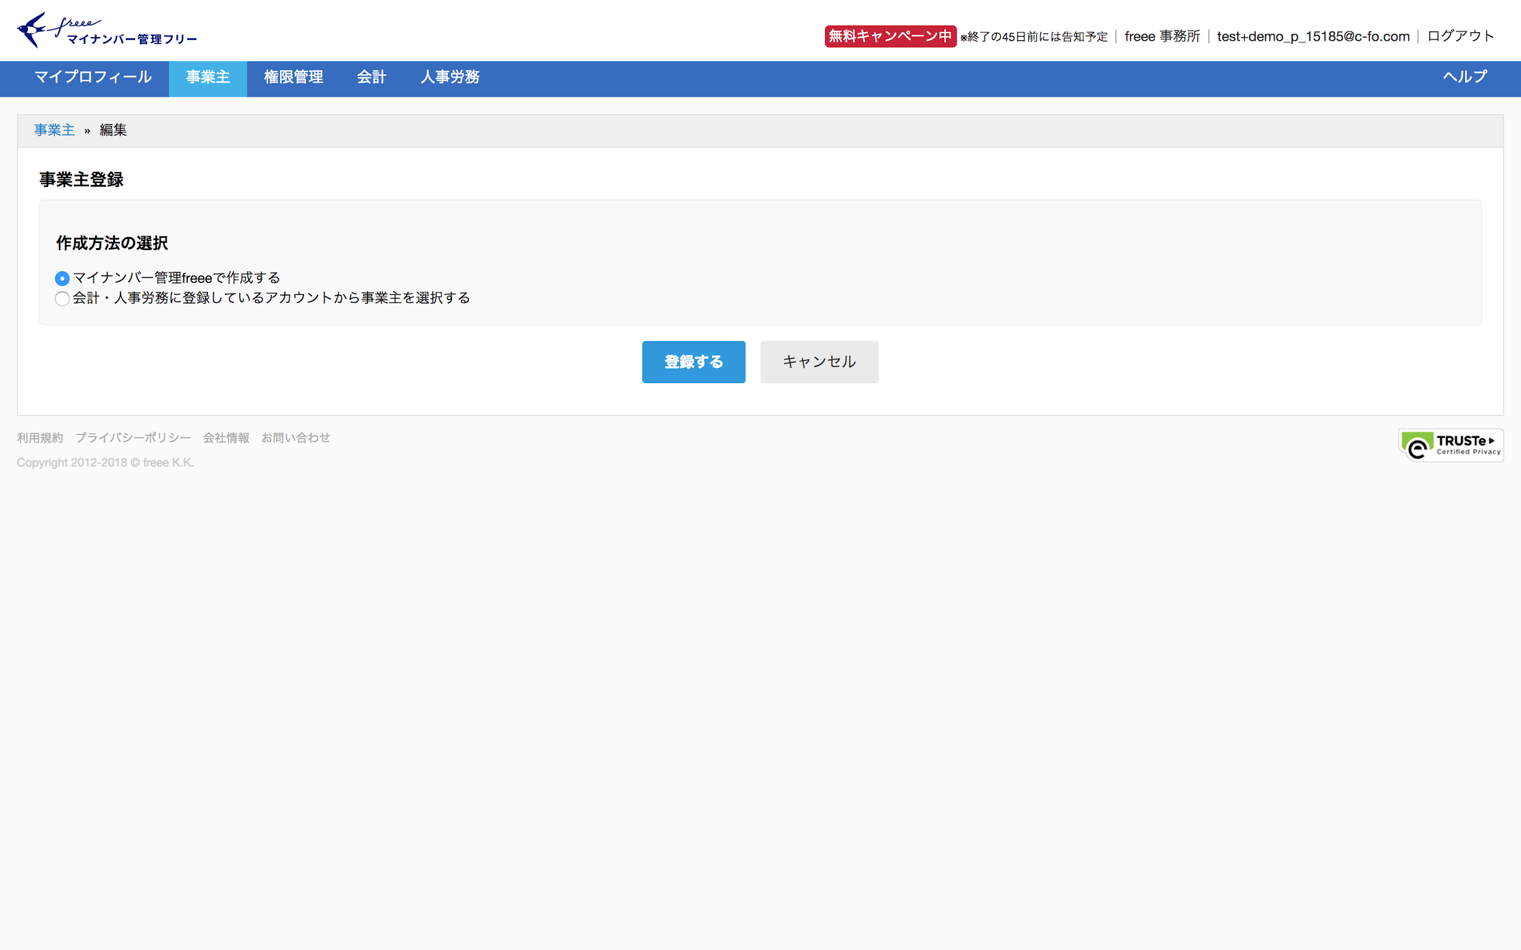1521x950 pixels.
Task: Open the 利用規約 footer link
Action: pyautogui.click(x=40, y=438)
